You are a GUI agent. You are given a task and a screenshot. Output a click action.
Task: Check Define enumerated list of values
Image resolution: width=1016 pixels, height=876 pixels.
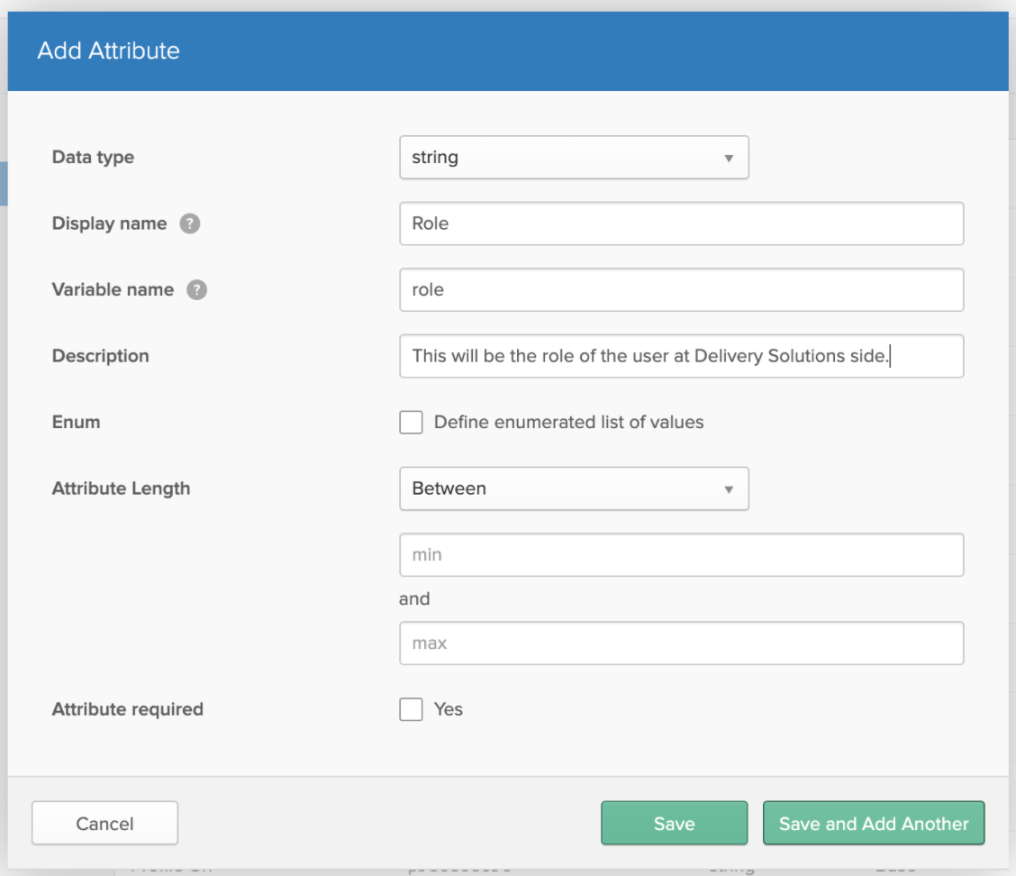point(411,422)
